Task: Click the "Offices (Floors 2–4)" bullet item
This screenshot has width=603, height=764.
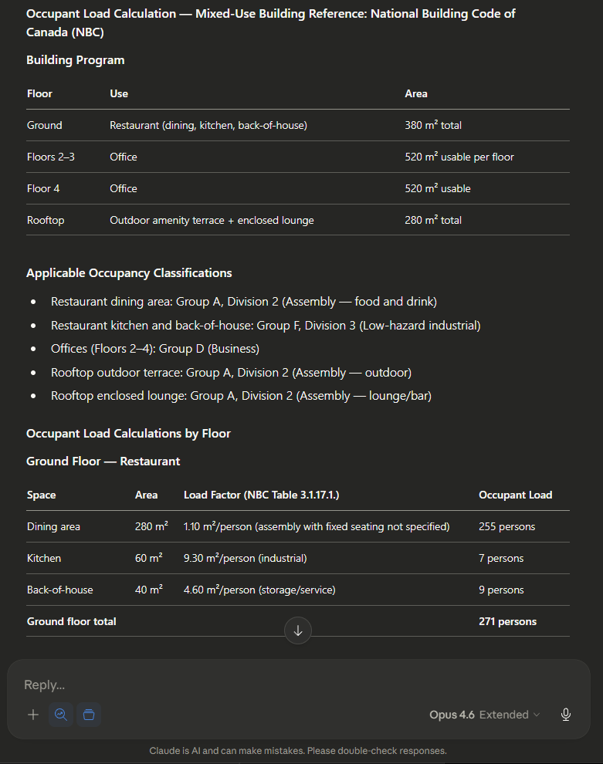Action: [x=155, y=349]
